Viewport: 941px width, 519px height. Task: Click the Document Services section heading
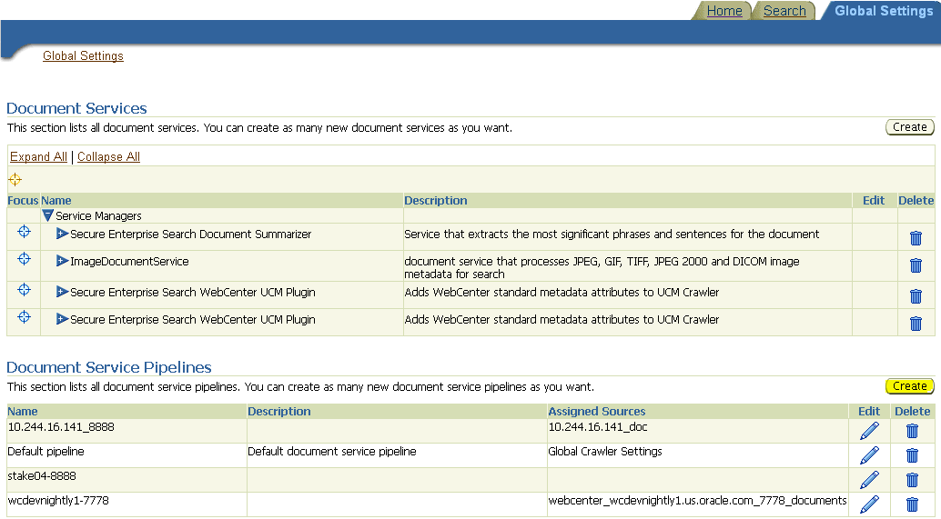(x=76, y=108)
